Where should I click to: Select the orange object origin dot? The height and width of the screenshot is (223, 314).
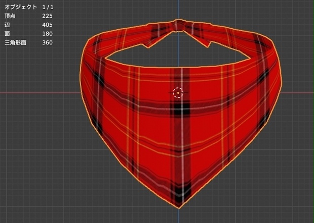[178, 93]
